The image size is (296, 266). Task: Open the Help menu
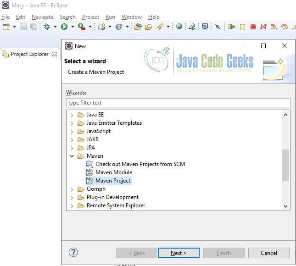(x=154, y=17)
